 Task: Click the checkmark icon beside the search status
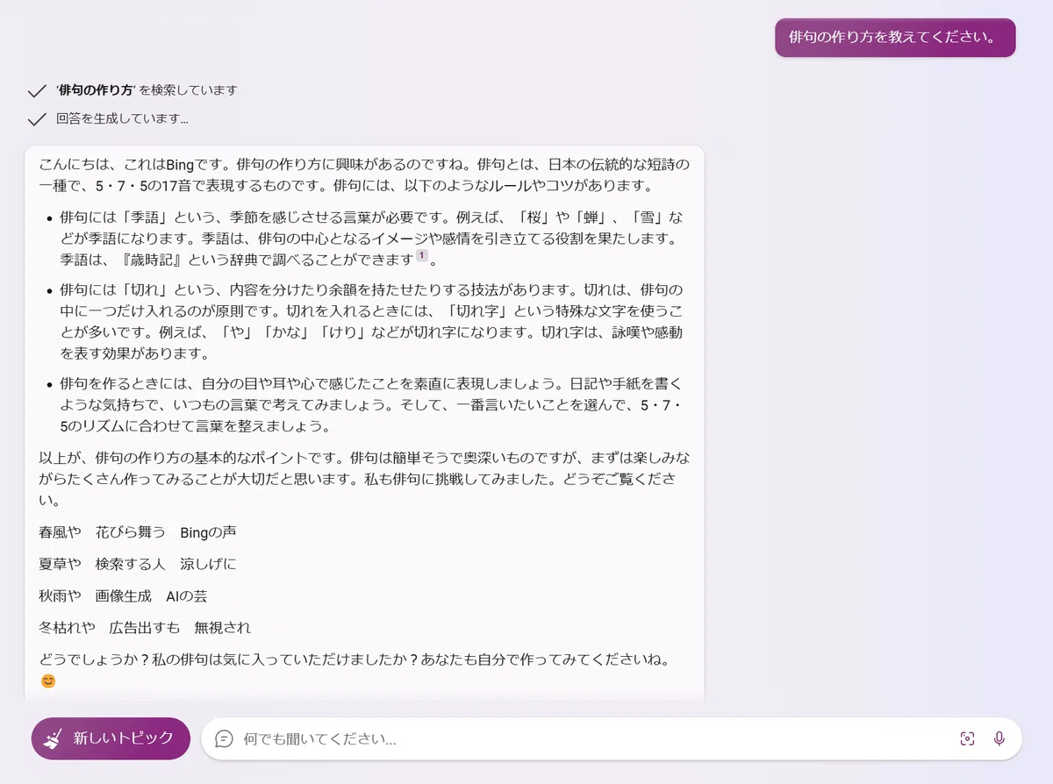click(37, 90)
